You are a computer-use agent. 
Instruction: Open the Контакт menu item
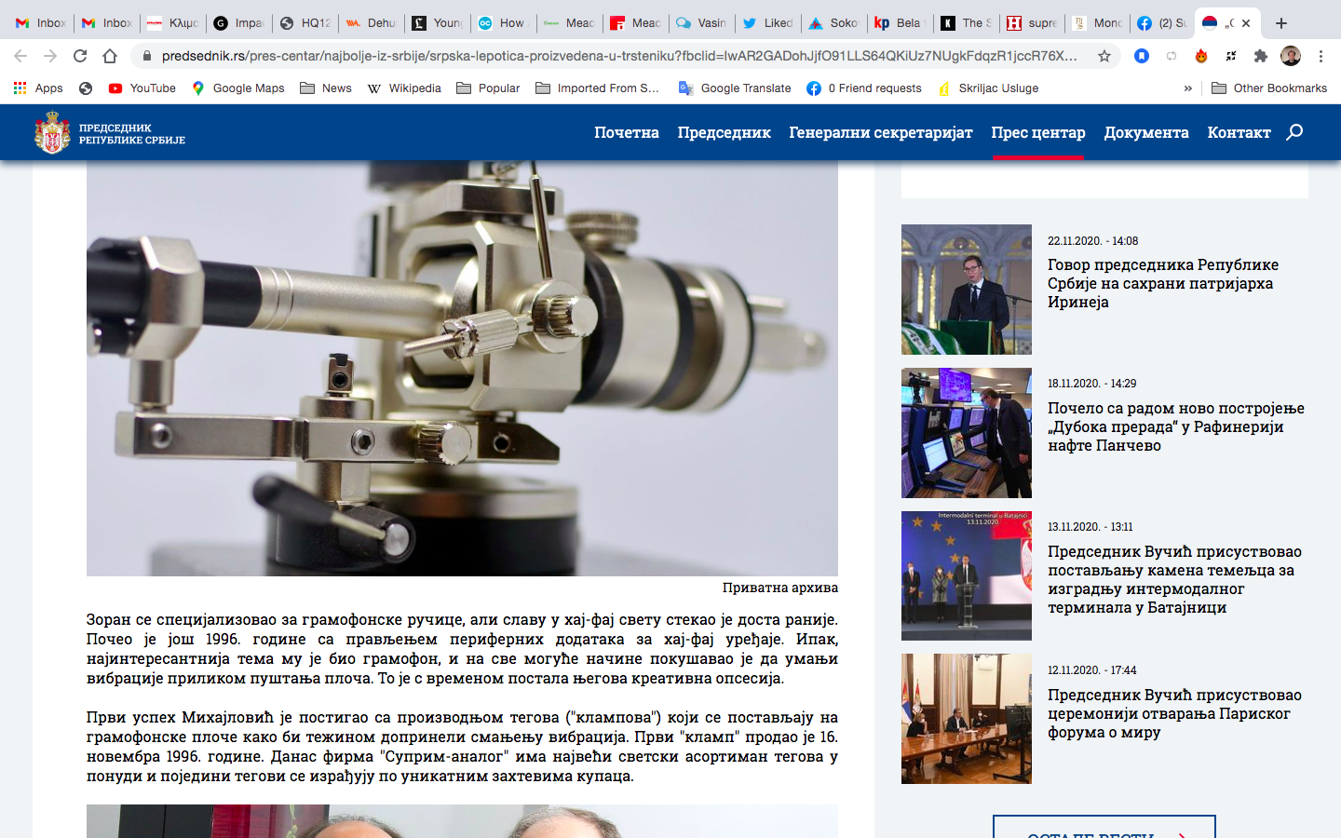(x=1239, y=132)
